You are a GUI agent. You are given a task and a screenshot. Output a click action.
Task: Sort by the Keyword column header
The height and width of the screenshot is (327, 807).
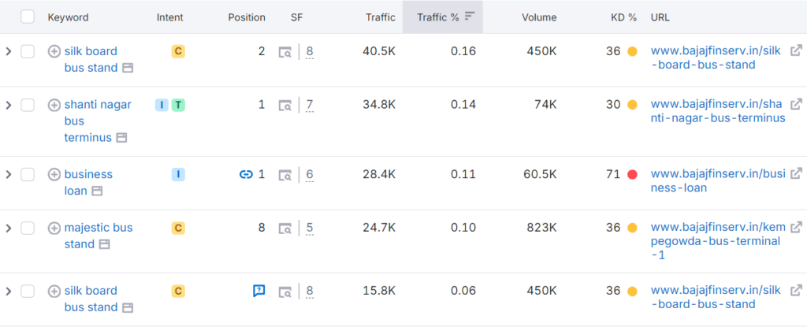pyautogui.click(x=68, y=17)
